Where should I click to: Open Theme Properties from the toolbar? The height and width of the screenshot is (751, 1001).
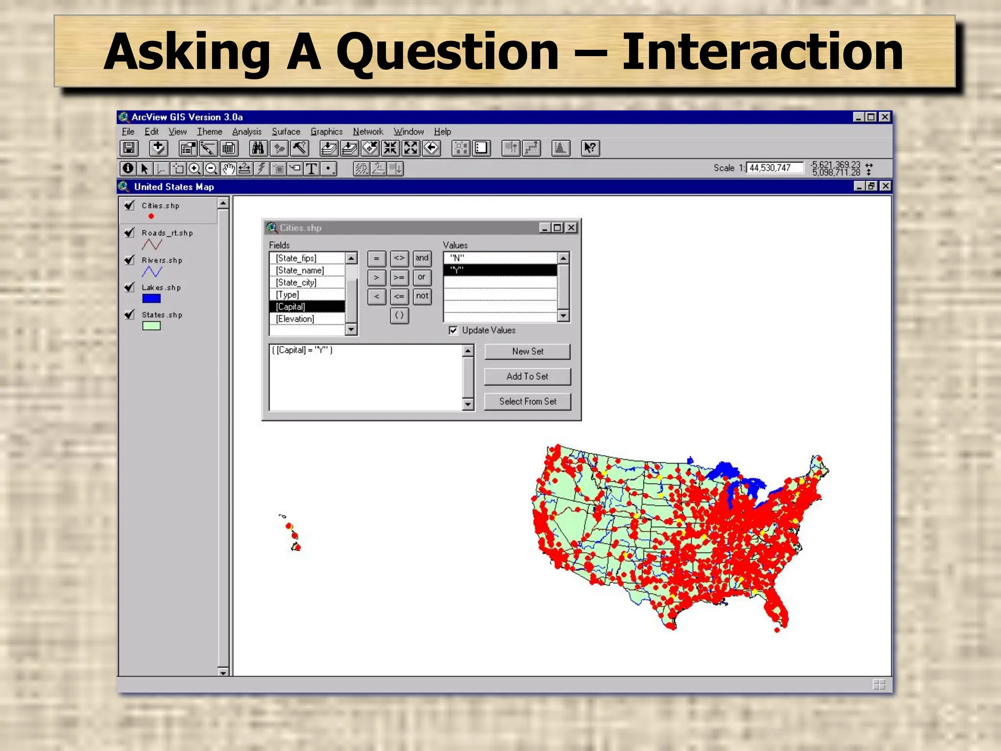coord(188,148)
